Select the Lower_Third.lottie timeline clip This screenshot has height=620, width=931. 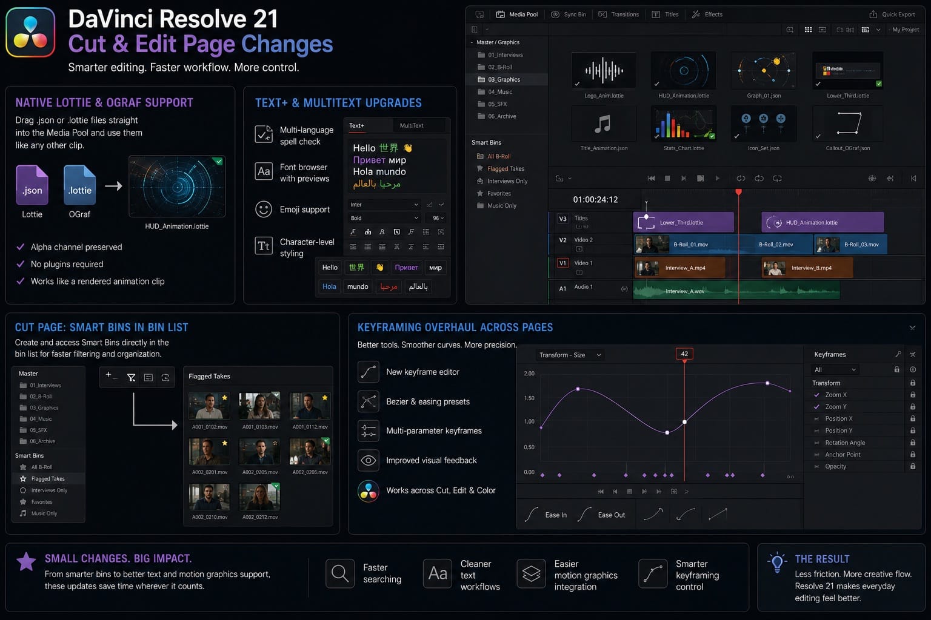[x=684, y=222]
